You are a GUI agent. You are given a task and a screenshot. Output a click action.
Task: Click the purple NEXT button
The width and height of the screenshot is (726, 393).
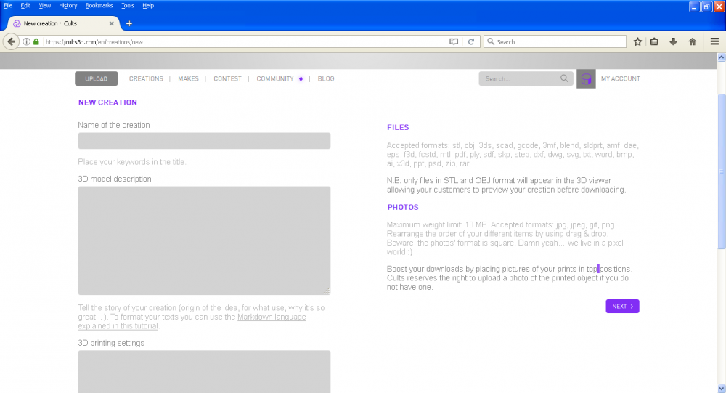622,307
